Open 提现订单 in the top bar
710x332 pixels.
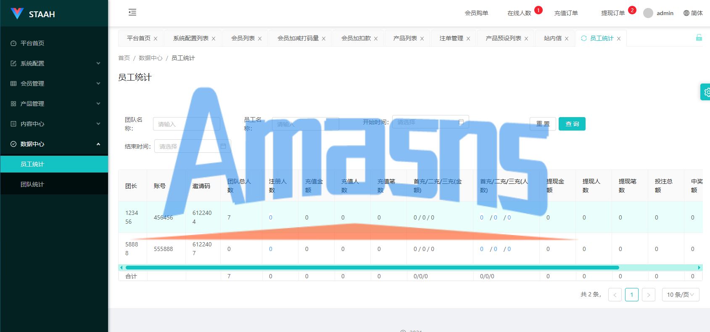(x=613, y=13)
